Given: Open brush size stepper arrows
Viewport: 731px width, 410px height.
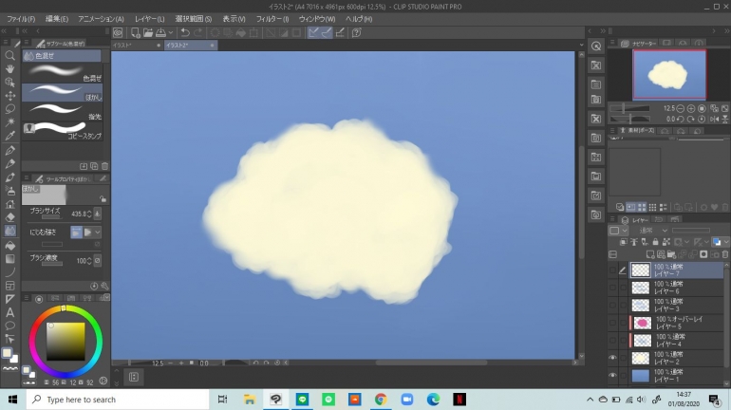Looking at the screenshot, I should tap(88, 214).
